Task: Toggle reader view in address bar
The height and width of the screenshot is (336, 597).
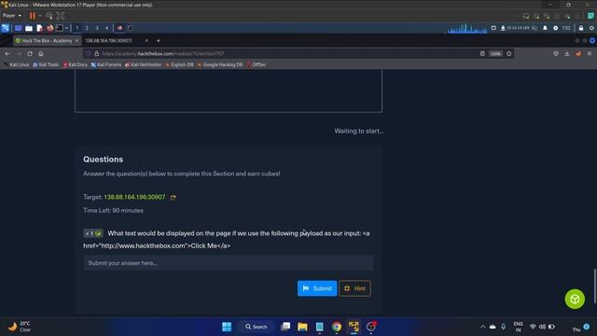Action: click(x=482, y=54)
